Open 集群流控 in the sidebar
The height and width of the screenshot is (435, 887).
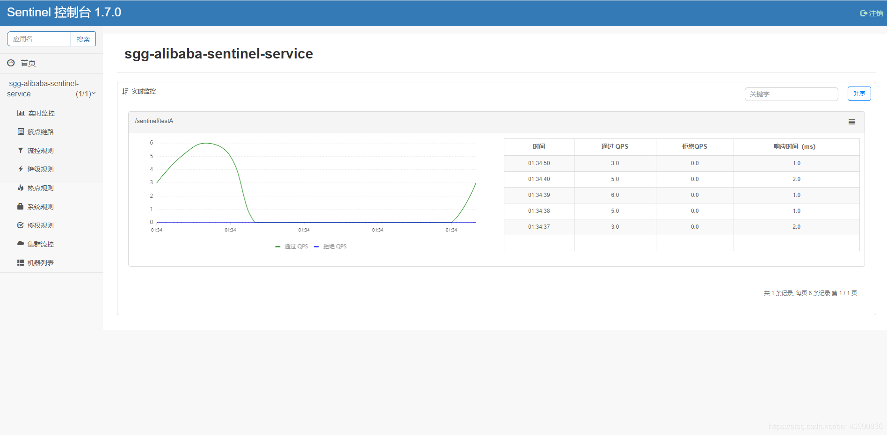click(x=41, y=244)
